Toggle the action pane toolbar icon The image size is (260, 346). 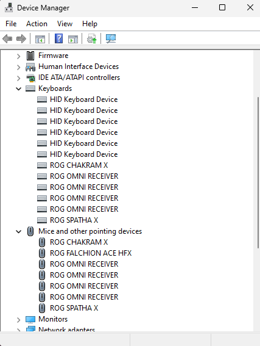[73, 39]
